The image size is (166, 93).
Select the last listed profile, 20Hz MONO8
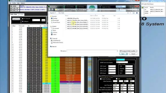(x=78, y=28)
